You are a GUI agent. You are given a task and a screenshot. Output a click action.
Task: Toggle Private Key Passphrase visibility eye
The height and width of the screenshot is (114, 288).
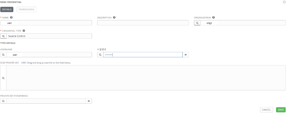(x=89, y=101)
